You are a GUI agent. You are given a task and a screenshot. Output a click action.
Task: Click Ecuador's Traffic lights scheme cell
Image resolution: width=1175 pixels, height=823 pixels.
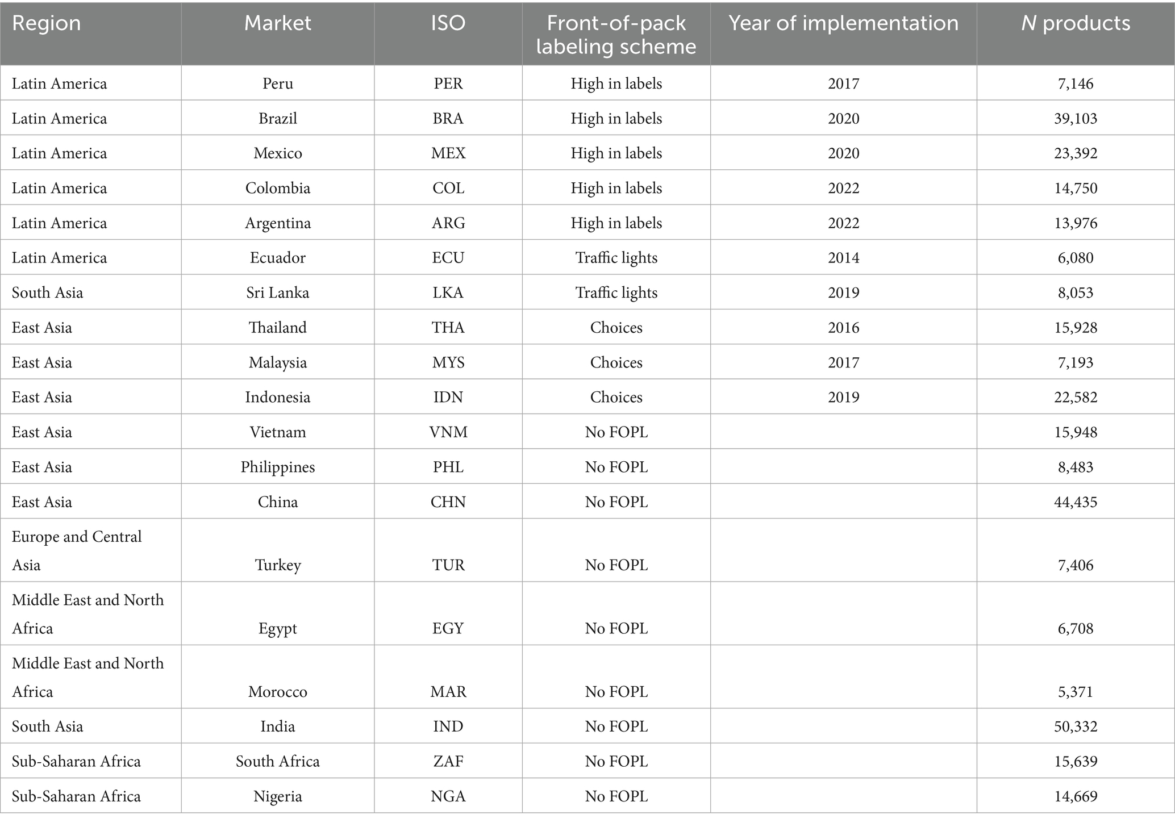pos(616,258)
